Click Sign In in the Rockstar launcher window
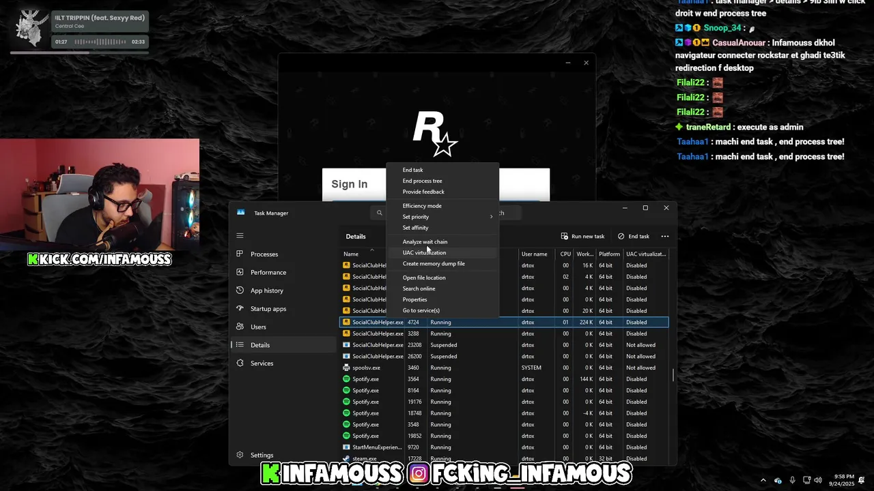This screenshot has height=491, width=874. tap(349, 184)
